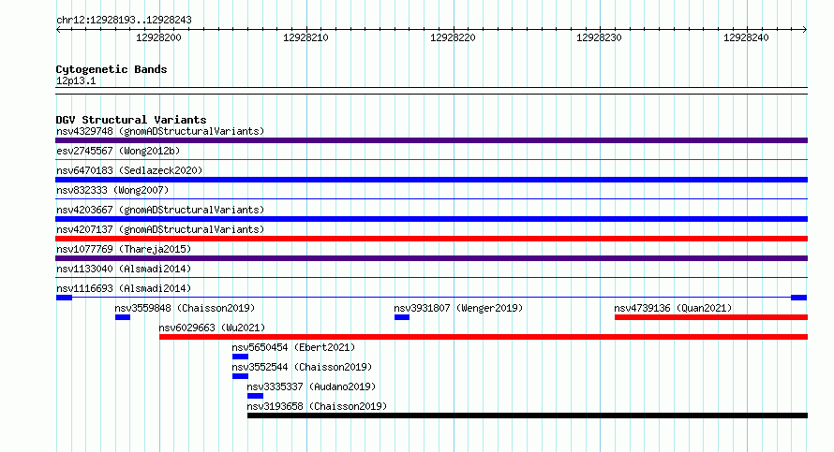Click the right arrow of the ruler

pyautogui.click(x=805, y=30)
